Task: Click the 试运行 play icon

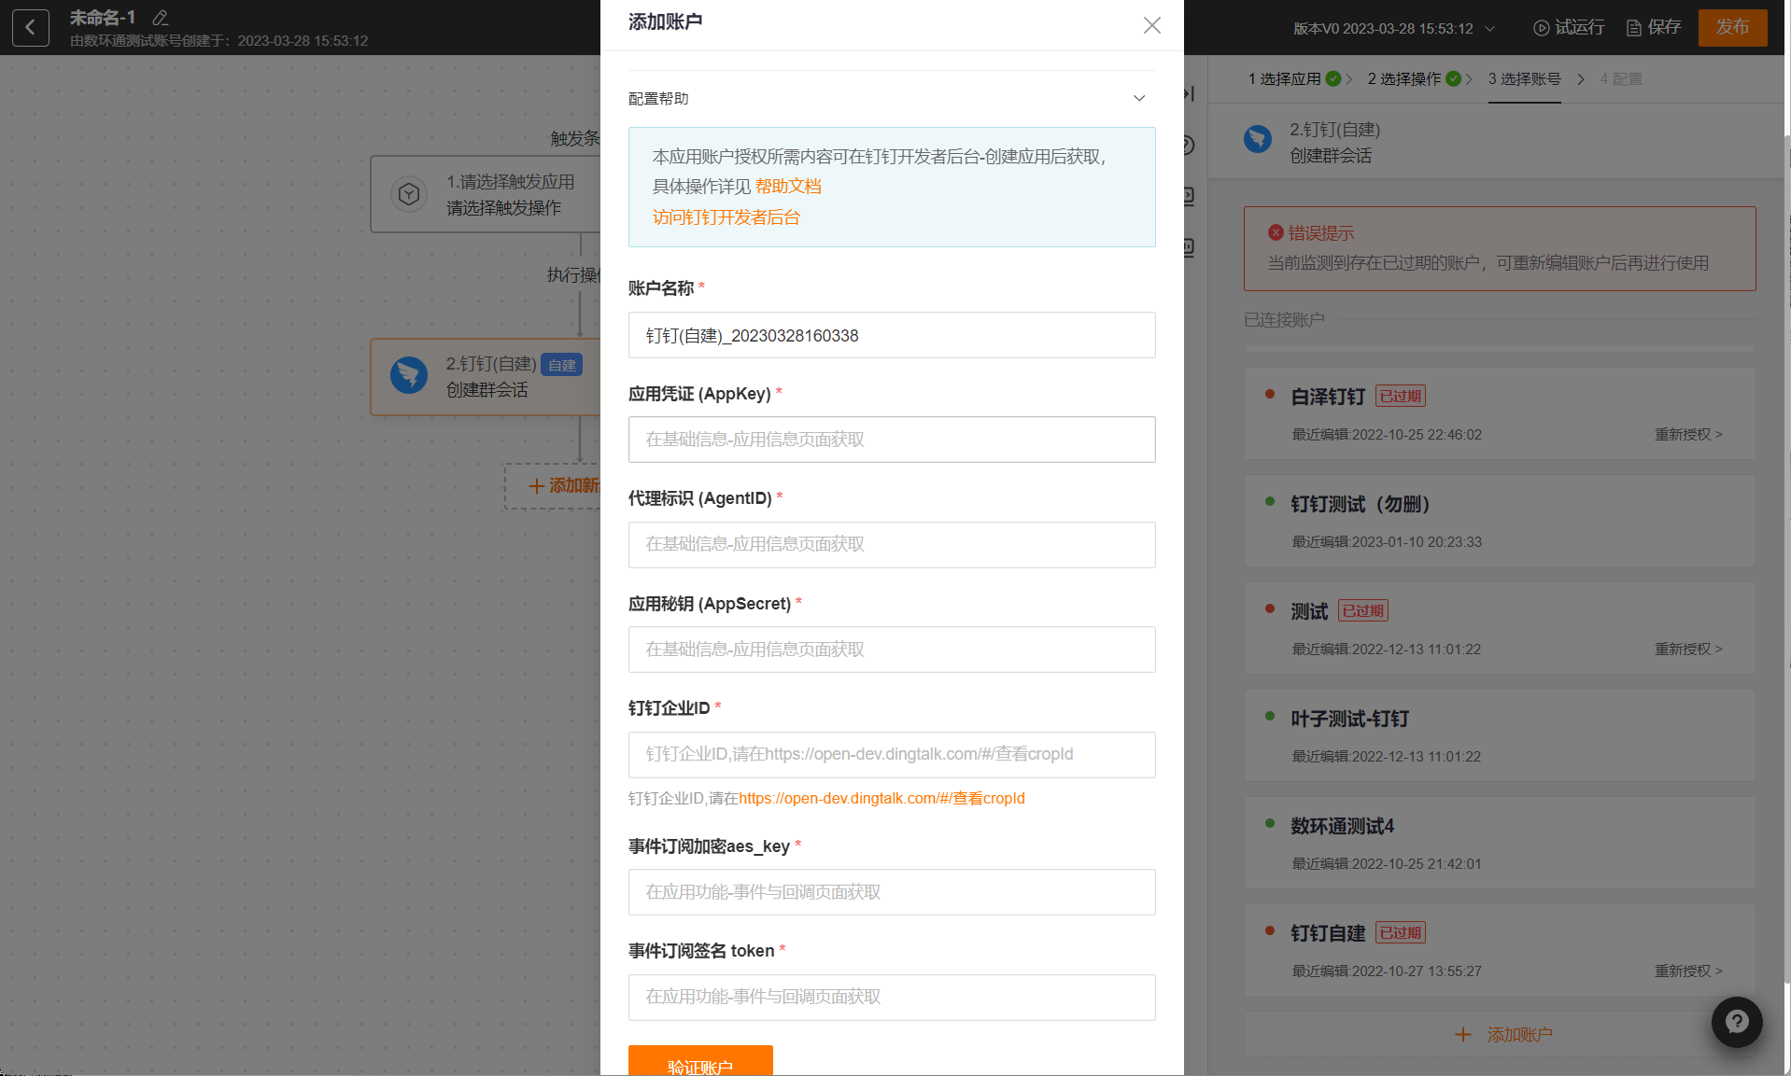Action: 1541,28
